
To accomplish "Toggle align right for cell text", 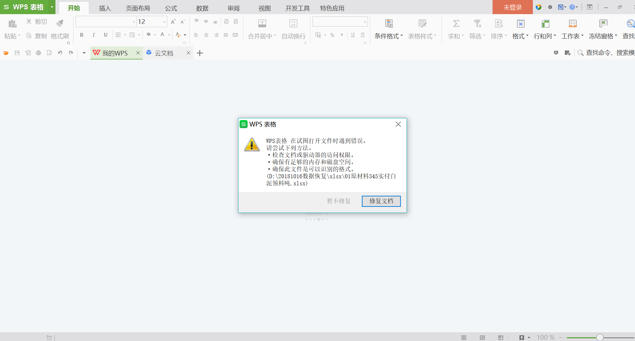I will tap(216, 35).
